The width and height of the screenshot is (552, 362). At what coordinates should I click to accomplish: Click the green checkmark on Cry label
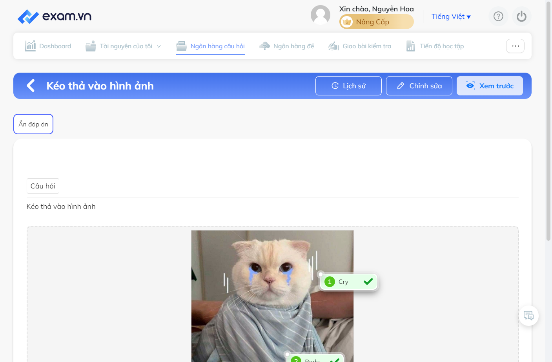click(368, 282)
